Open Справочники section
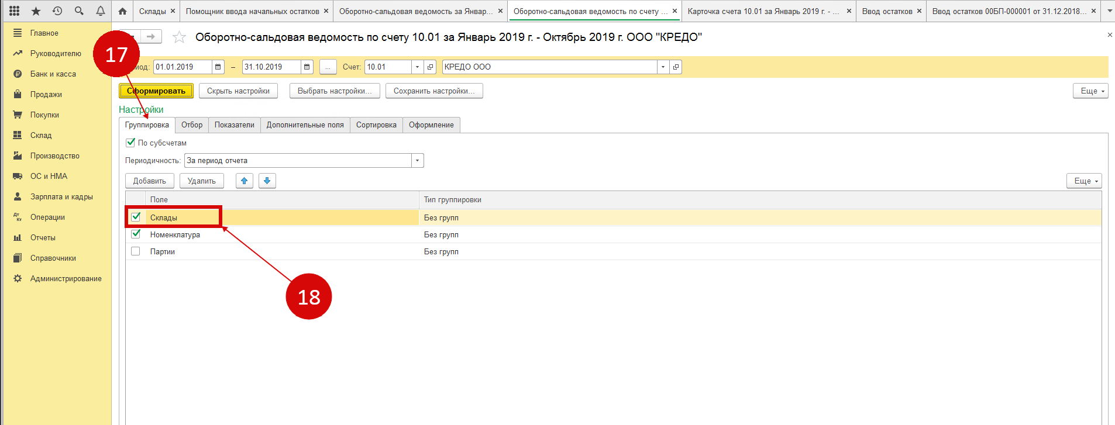1115x425 pixels. click(53, 258)
